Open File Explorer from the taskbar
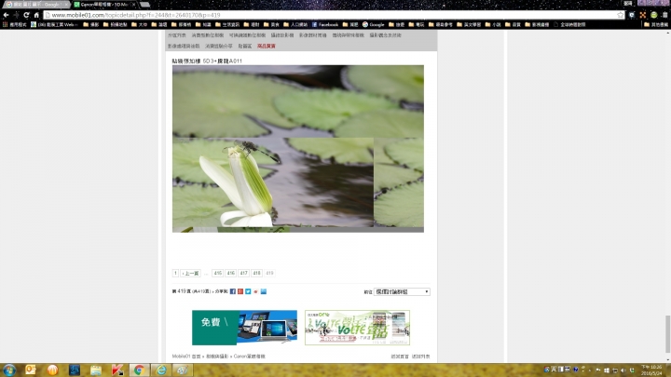The image size is (671, 377). click(x=96, y=370)
